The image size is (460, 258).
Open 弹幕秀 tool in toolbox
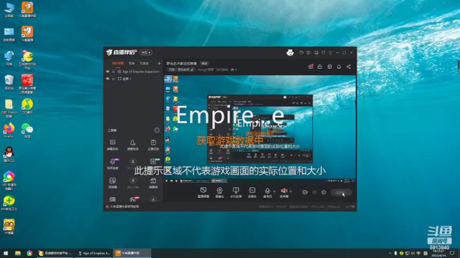point(153,183)
